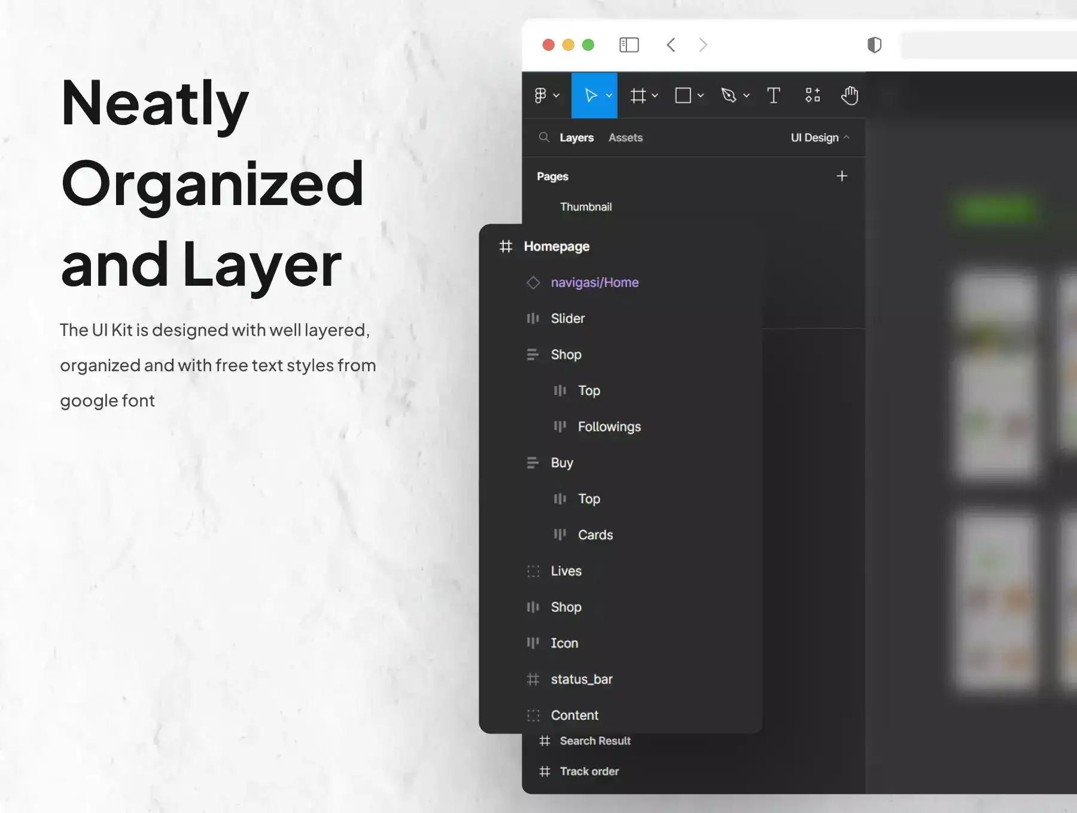Click the layers search magnifier icon
The height and width of the screenshot is (813, 1077).
click(544, 137)
